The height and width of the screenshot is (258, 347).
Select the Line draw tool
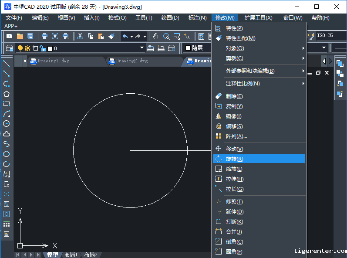click(x=7, y=63)
